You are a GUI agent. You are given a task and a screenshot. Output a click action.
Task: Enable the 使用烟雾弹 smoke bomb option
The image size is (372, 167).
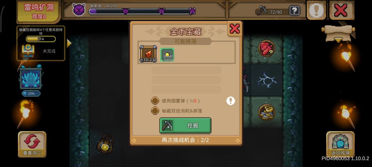coord(155,101)
